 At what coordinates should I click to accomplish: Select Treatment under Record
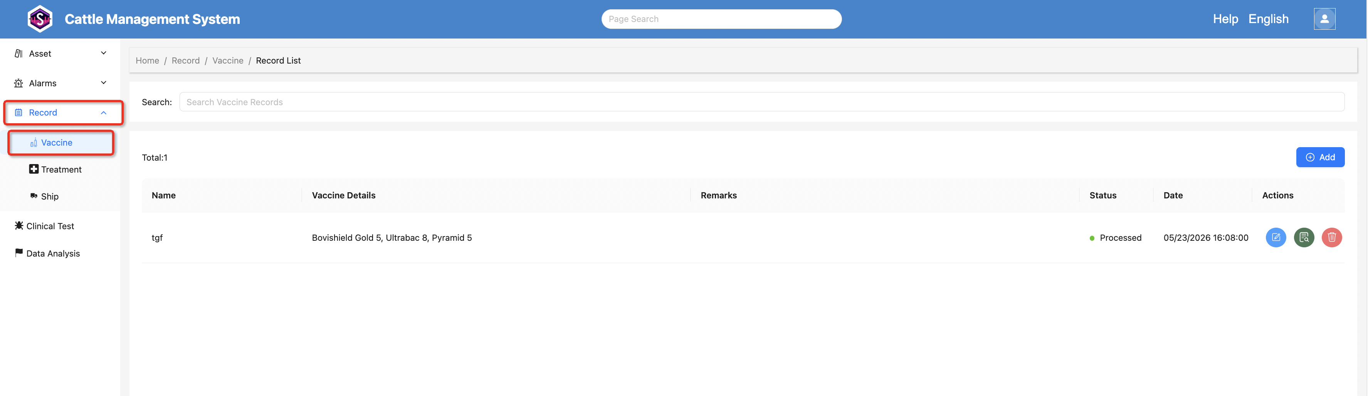click(x=61, y=169)
